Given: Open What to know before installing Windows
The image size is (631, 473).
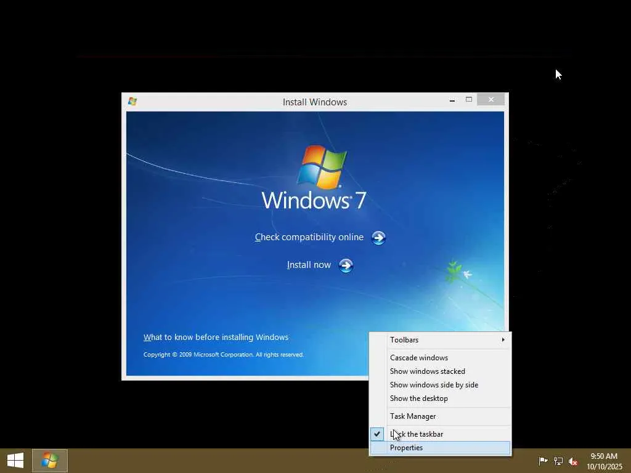Looking at the screenshot, I should click(x=216, y=337).
